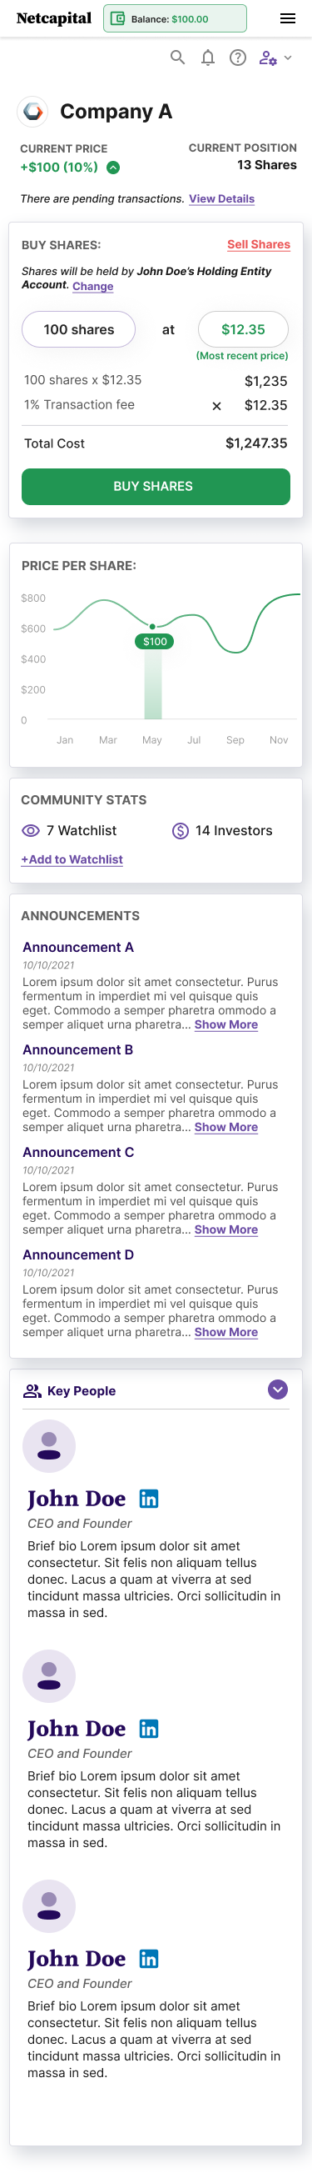This screenshot has height=2173, width=312.
Task: Click +Add to Watchlist link
Action: [72, 859]
